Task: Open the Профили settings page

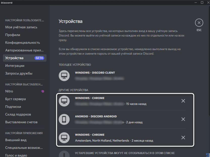Action: [x=13, y=35]
